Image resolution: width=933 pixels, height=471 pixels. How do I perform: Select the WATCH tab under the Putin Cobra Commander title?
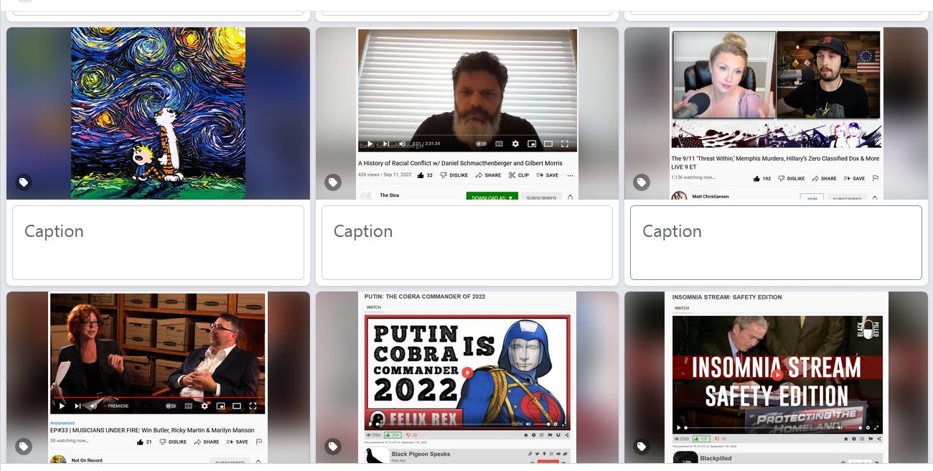[374, 307]
